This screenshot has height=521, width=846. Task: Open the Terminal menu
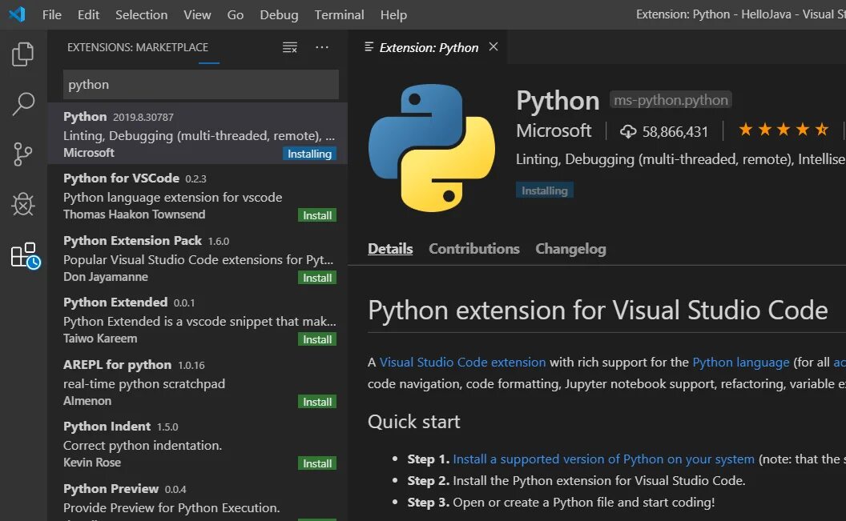coord(339,14)
